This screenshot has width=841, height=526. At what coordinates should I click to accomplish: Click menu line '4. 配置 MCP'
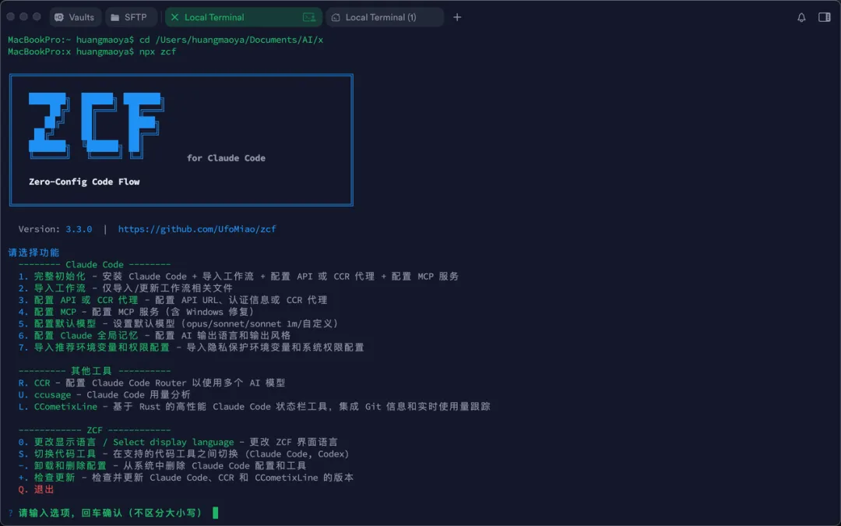(x=136, y=312)
